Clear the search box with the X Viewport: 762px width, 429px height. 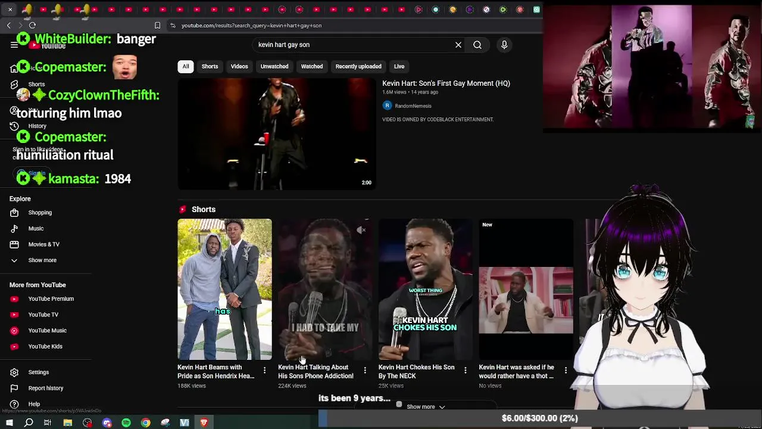458,45
